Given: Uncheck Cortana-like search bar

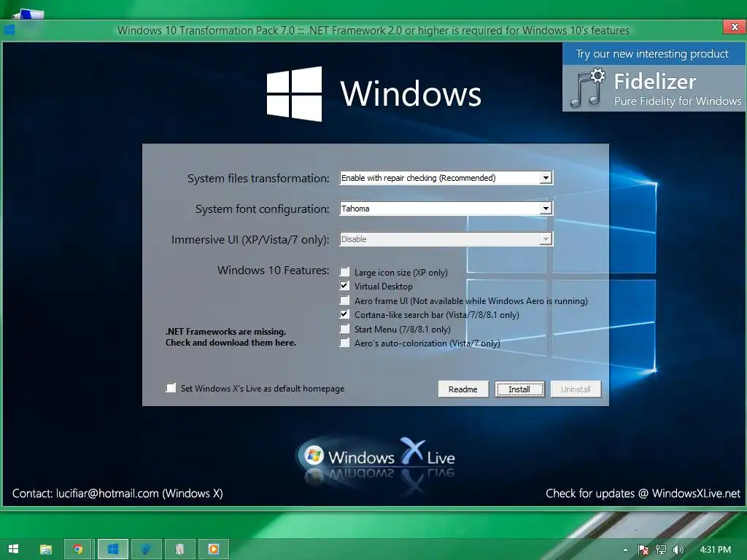Looking at the screenshot, I should pos(344,314).
